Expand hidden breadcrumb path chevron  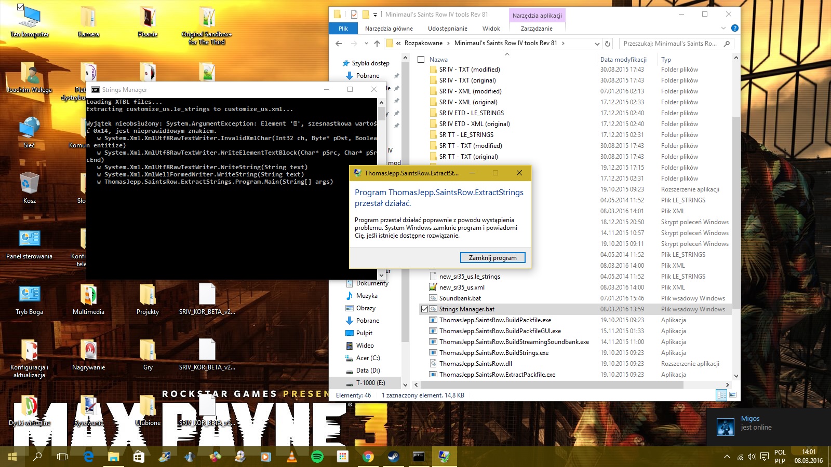coord(398,44)
